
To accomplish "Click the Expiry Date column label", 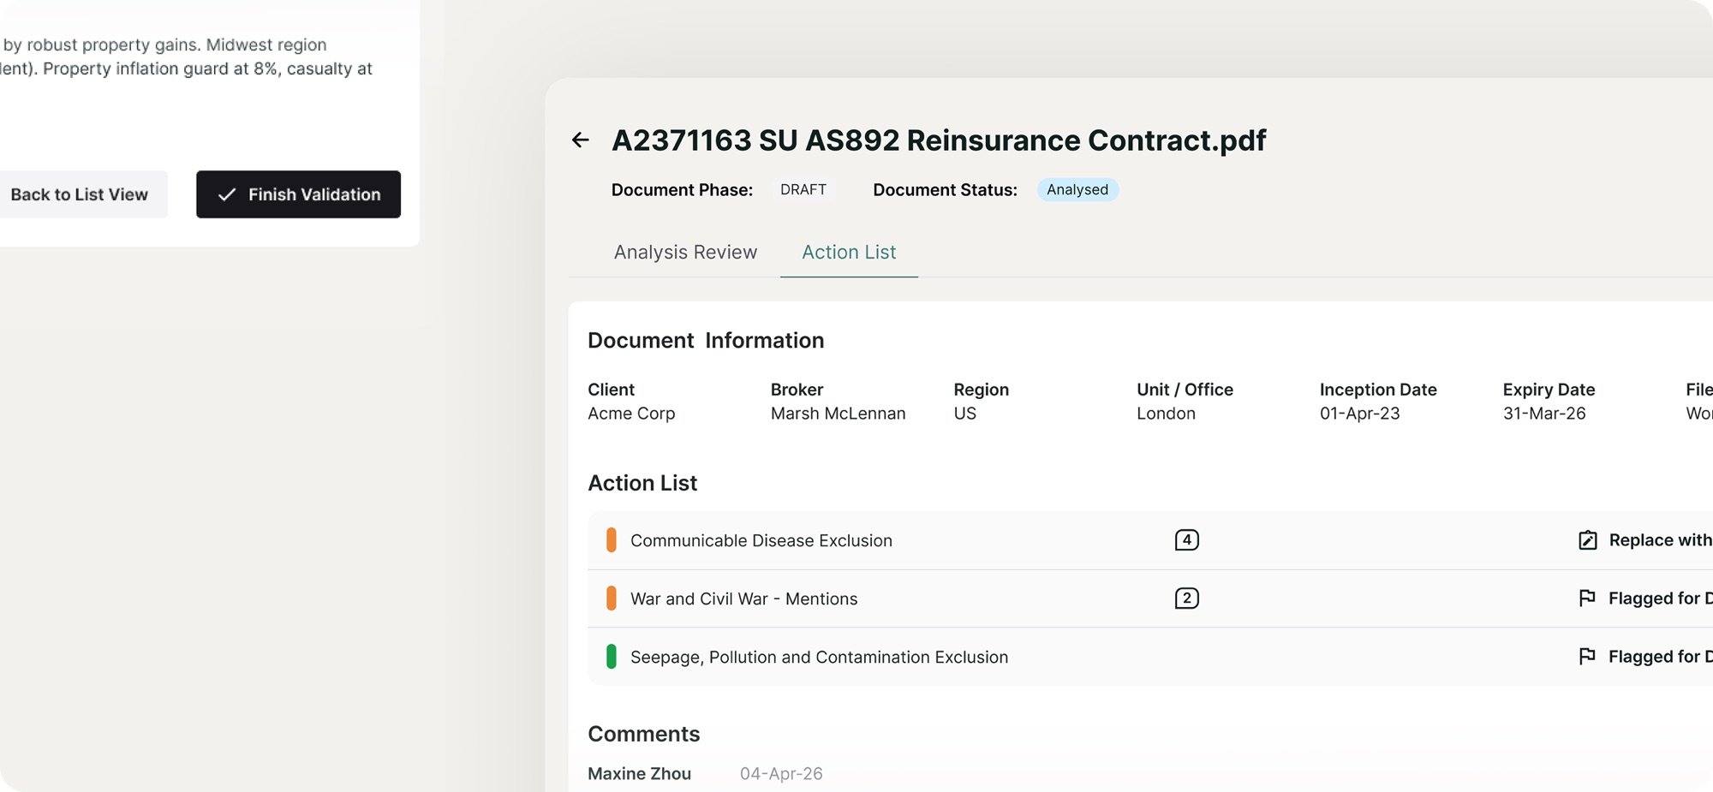I will click(x=1549, y=390).
